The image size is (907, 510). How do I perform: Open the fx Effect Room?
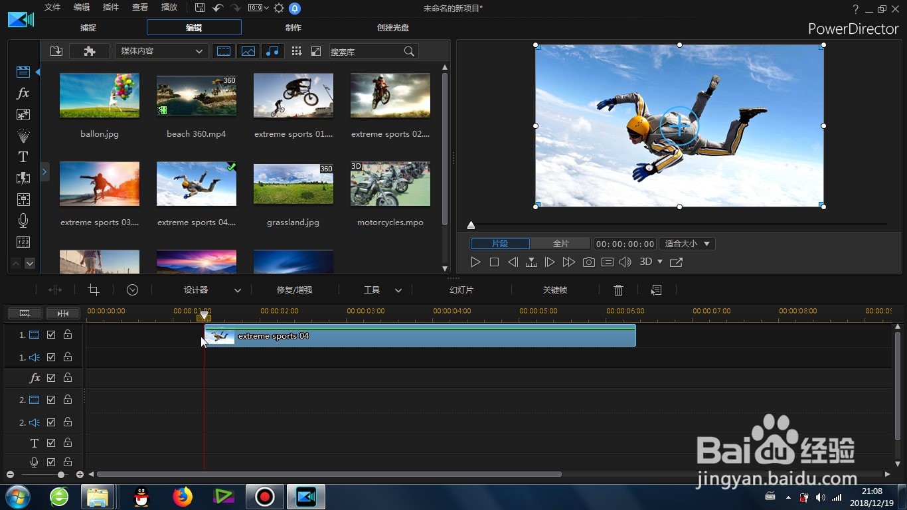pos(23,93)
